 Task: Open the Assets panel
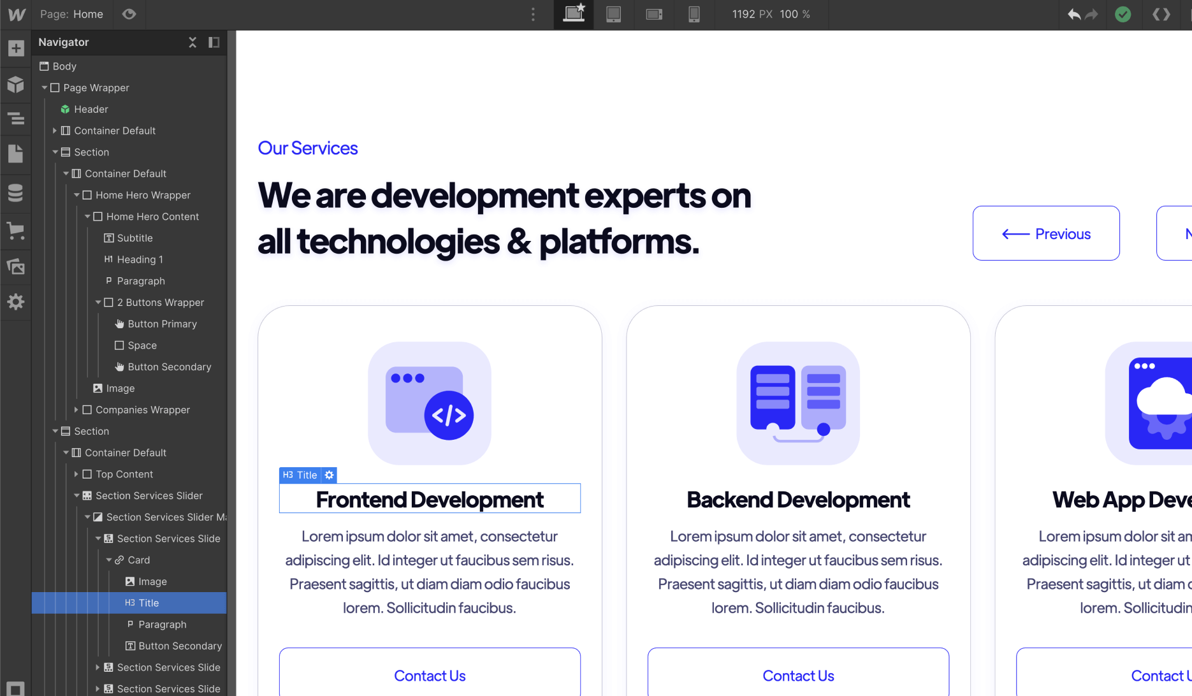pyautogui.click(x=15, y=266)
